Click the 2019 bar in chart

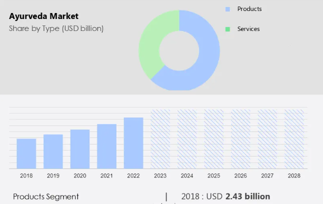click(x=53, y=151)
